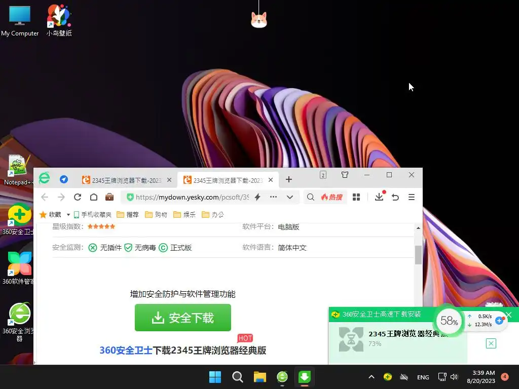Open the briefcase toolbar icon
Image resolution: width=519 pixels, height=389 pixels.
[x=109, y=197]
